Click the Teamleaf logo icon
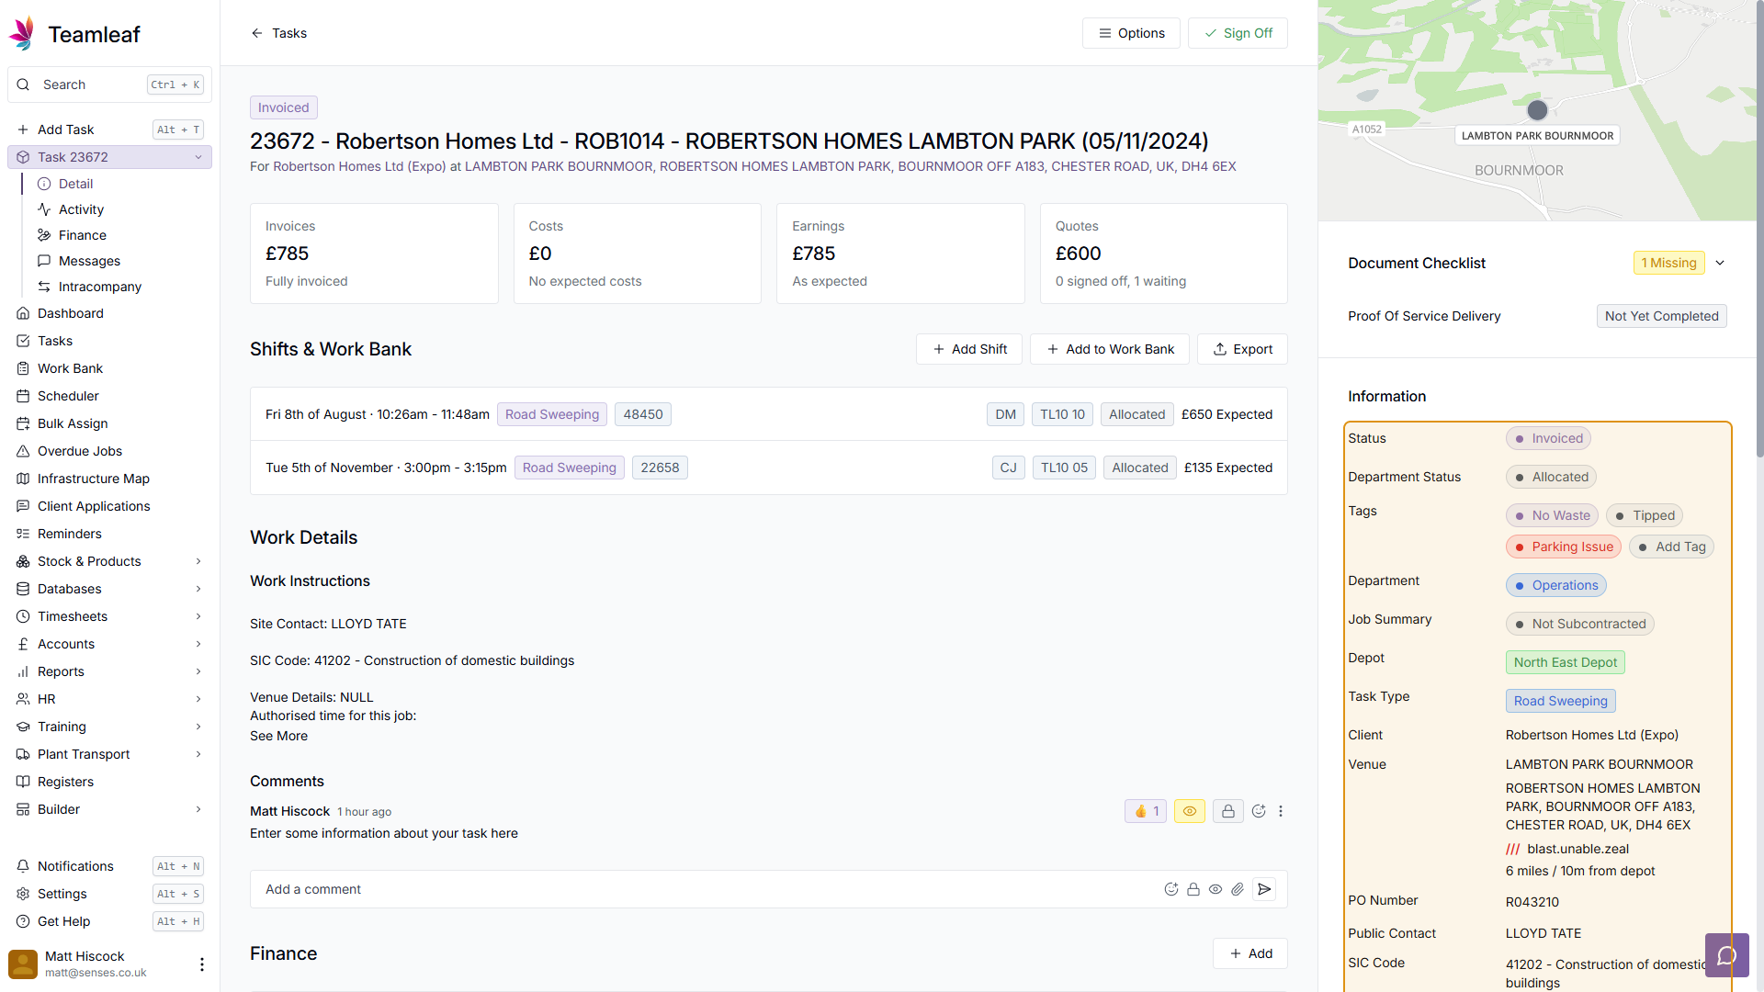 [x=22, y=34]
